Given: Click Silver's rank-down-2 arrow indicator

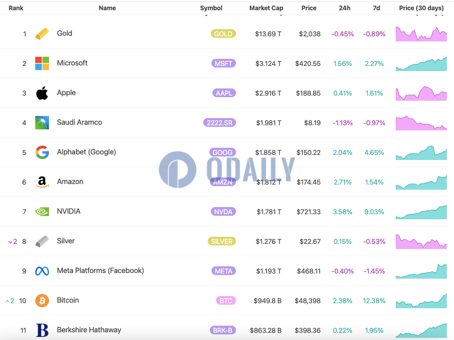Looking at the screenshot, I should tap(13, 241).
